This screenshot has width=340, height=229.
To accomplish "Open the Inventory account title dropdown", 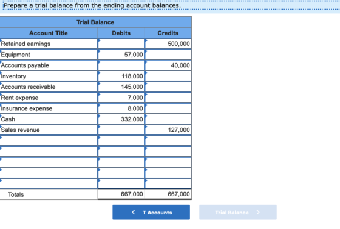I will coord(49,76).
